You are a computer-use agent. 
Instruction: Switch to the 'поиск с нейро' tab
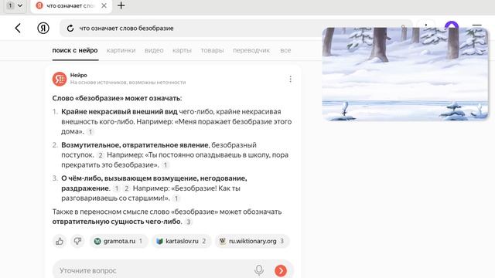(75, 50)
